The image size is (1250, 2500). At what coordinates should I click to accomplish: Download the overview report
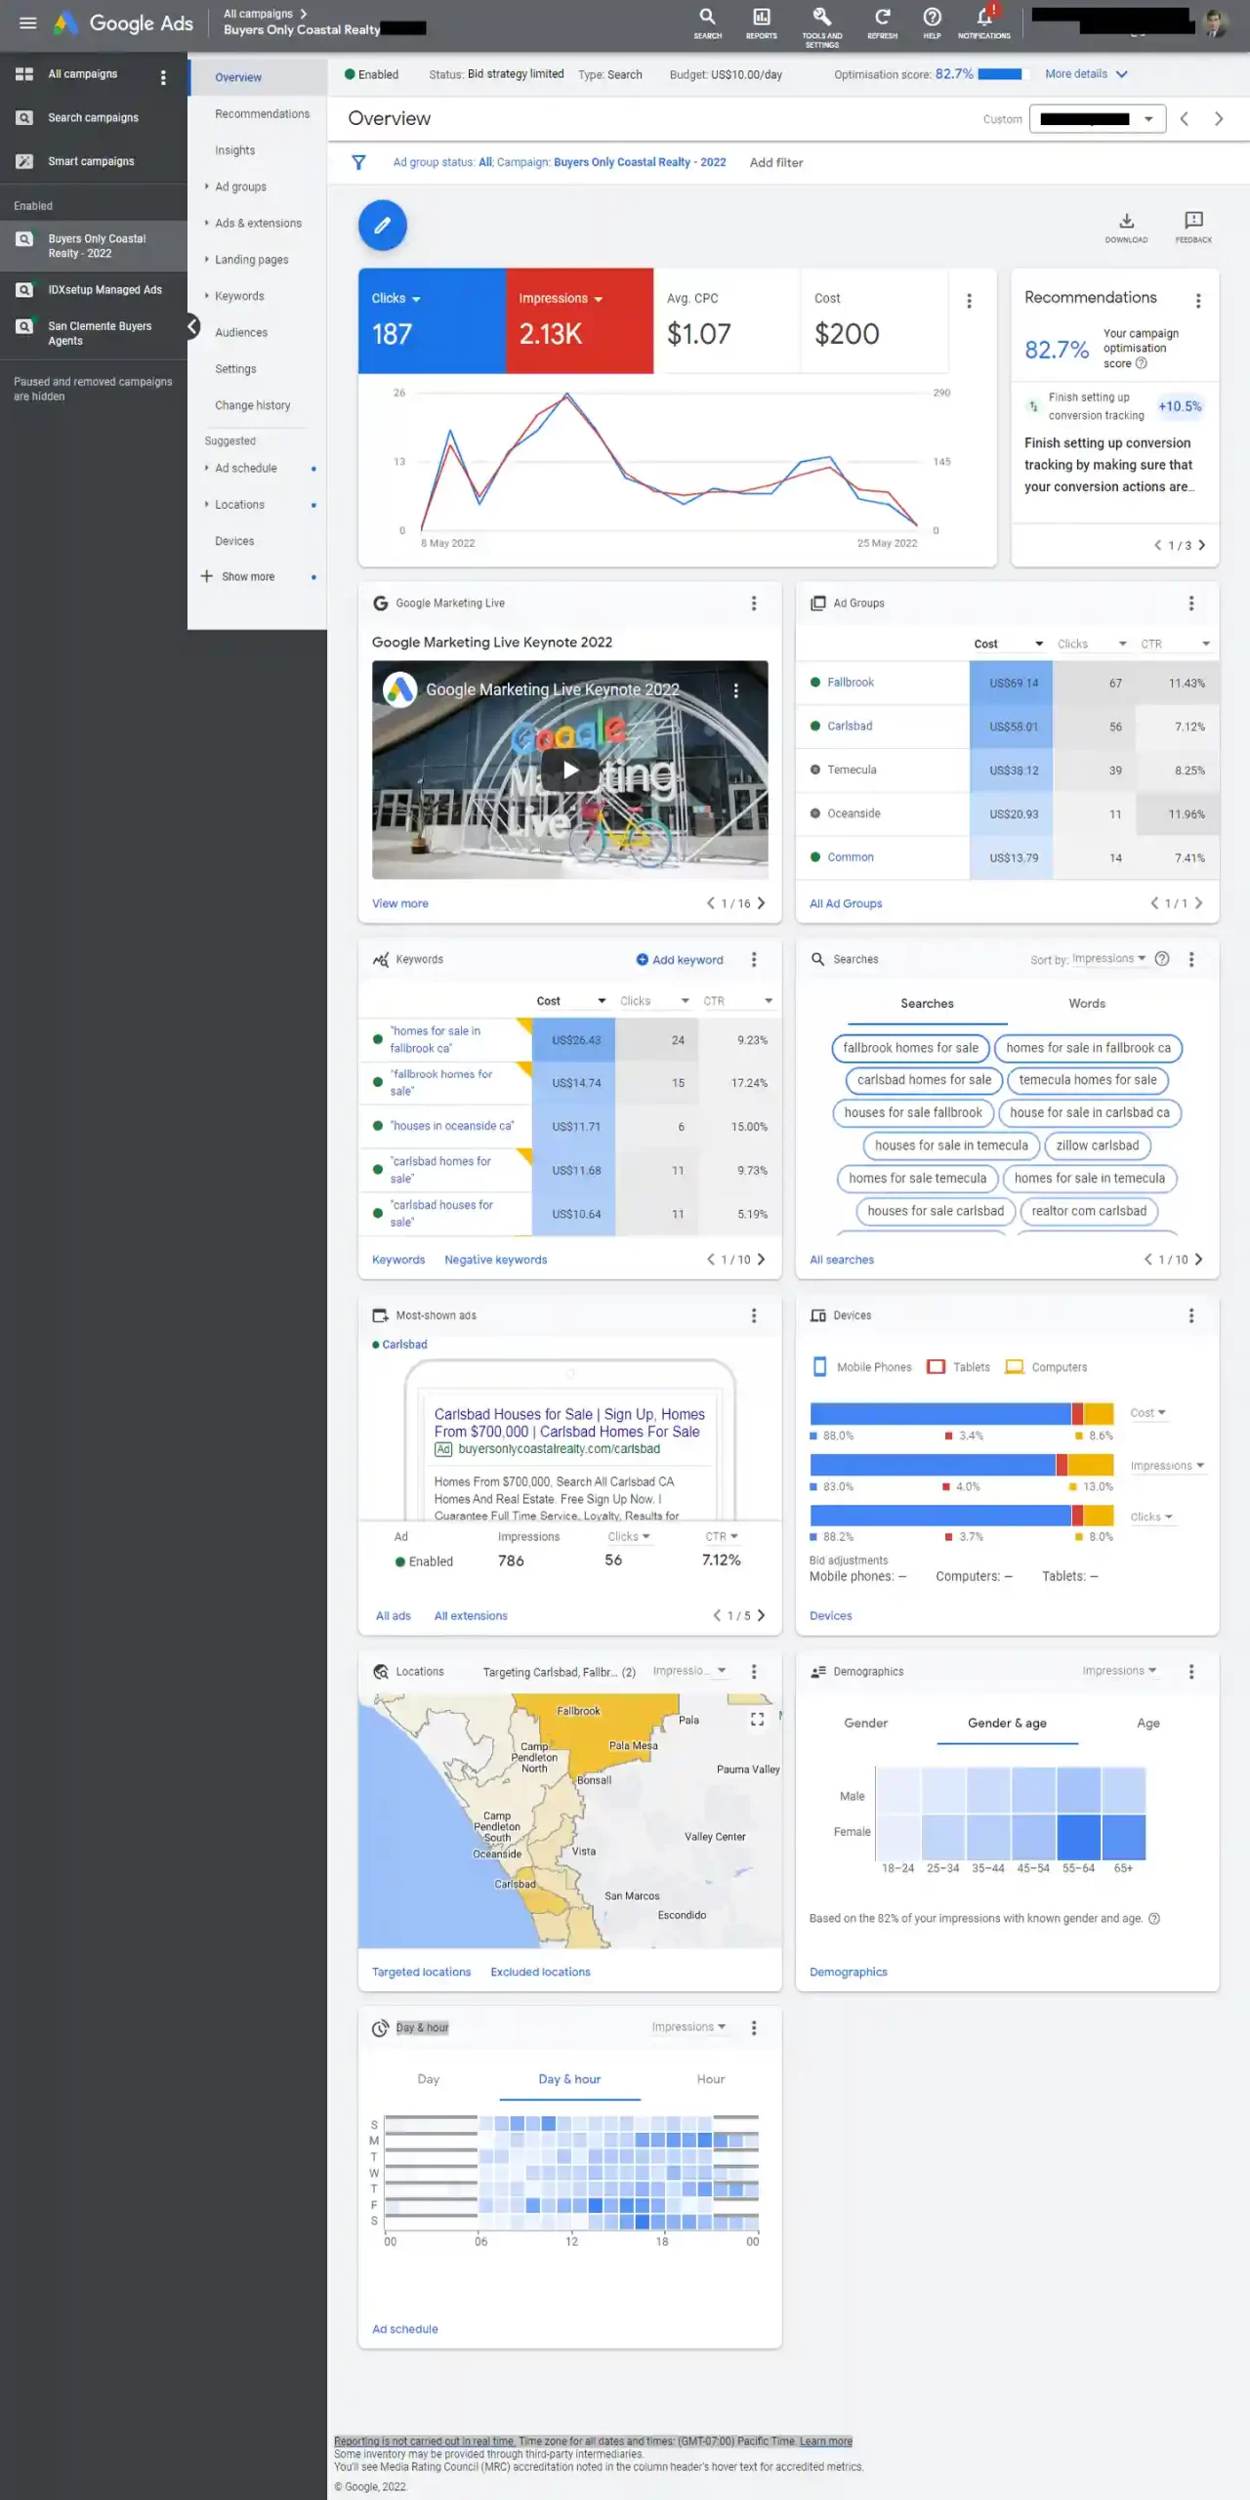click(x=1127, y=227)
